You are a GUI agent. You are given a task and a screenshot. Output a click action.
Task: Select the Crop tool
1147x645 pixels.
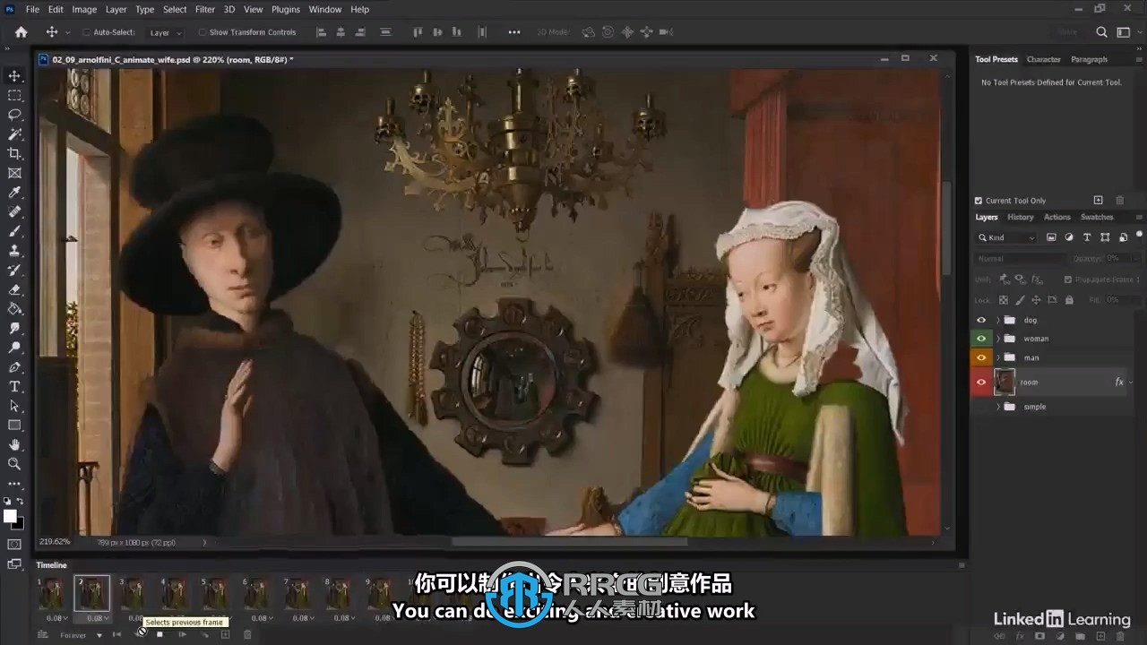click(x=14, y=154)
